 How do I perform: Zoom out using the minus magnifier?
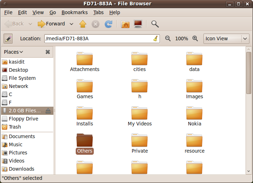coord(168,39)
